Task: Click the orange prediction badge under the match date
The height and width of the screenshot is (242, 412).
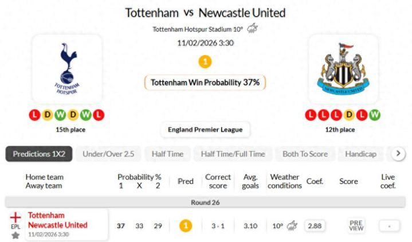Action: 205,61
